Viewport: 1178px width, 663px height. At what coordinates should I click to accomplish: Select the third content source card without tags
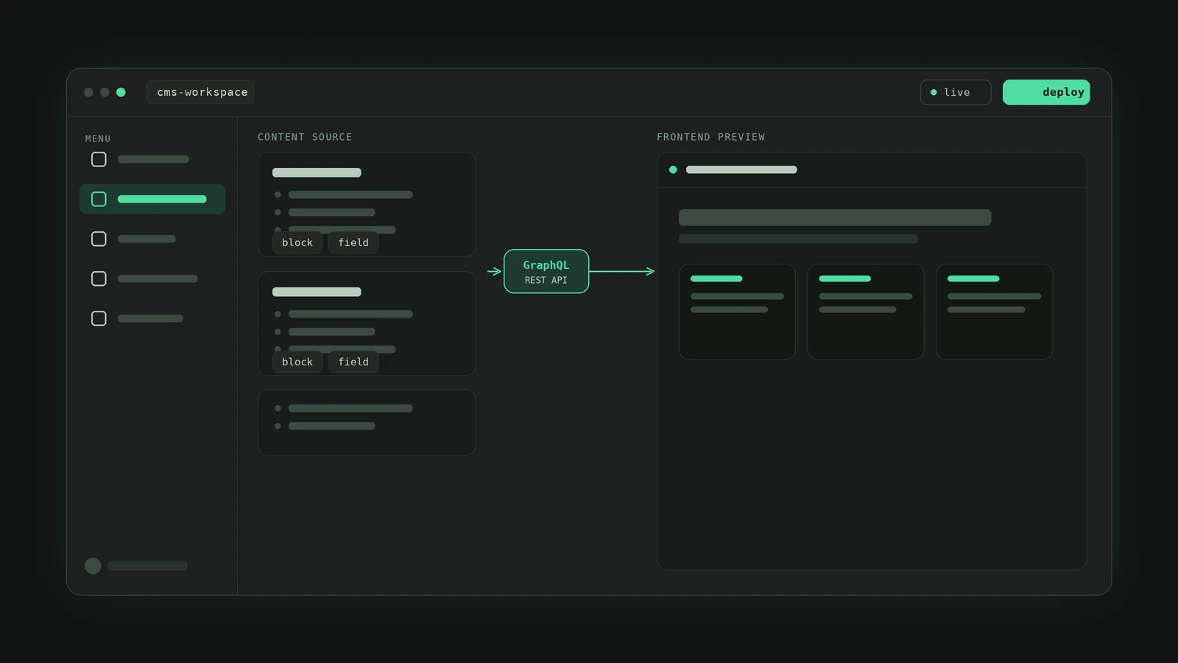(367, 422)
